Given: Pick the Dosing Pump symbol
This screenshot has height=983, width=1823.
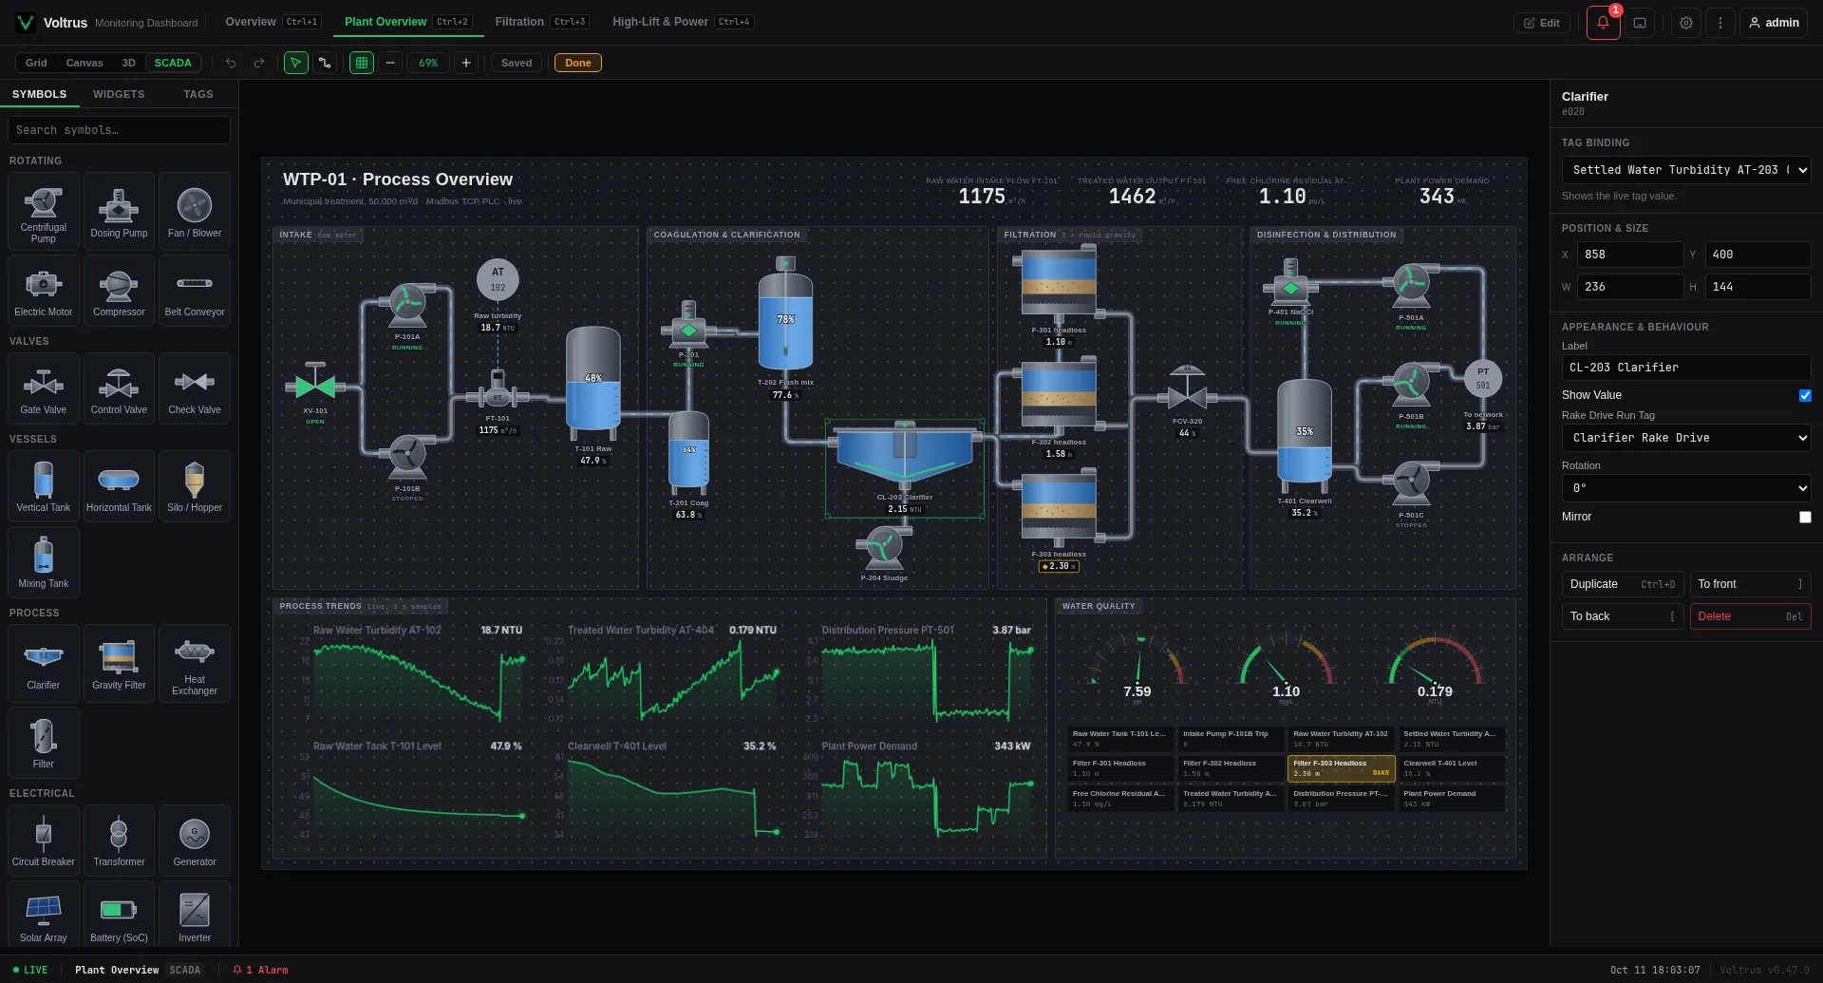Looking at the screenshot, I should [x=119, y=211].
